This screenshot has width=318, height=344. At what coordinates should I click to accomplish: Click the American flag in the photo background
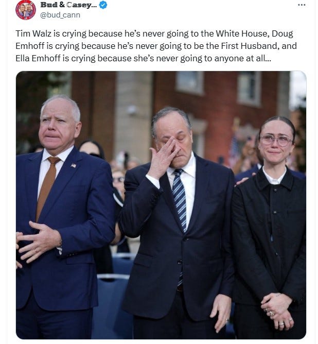(234, 149)
